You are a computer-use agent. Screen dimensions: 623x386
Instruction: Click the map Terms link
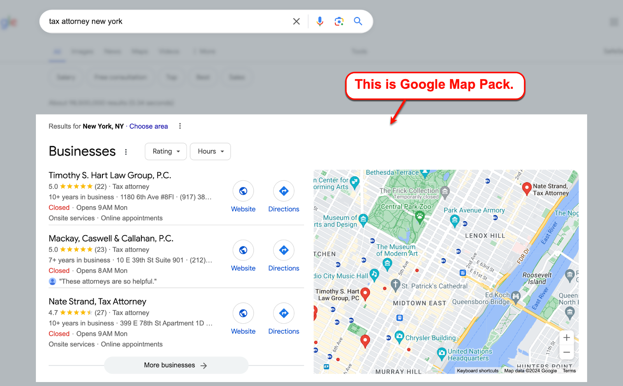(x=569, y=370)
